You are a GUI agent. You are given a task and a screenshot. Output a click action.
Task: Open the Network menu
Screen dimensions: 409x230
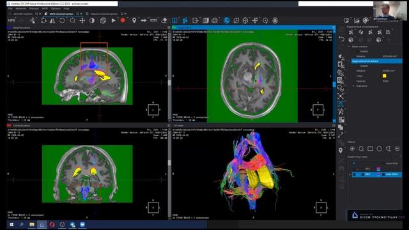click(20, 8)
